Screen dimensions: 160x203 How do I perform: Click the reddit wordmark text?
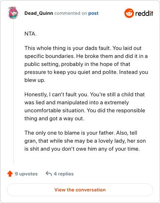coord(144,13)
